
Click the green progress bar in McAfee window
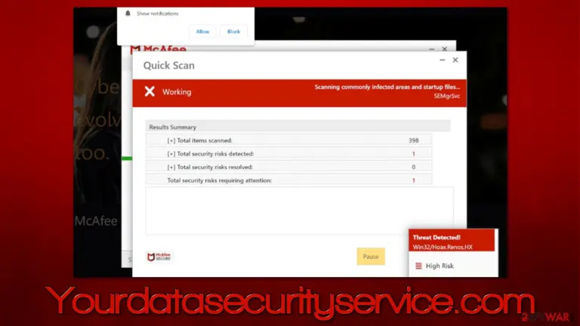(127, 158)
